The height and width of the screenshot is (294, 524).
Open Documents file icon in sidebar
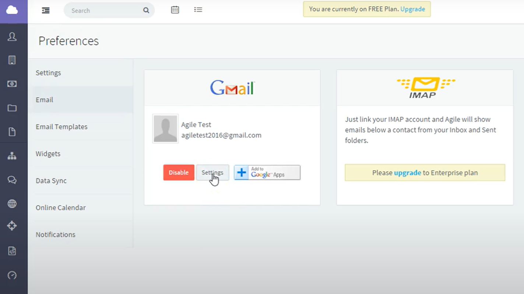click(x=12, y=132)
